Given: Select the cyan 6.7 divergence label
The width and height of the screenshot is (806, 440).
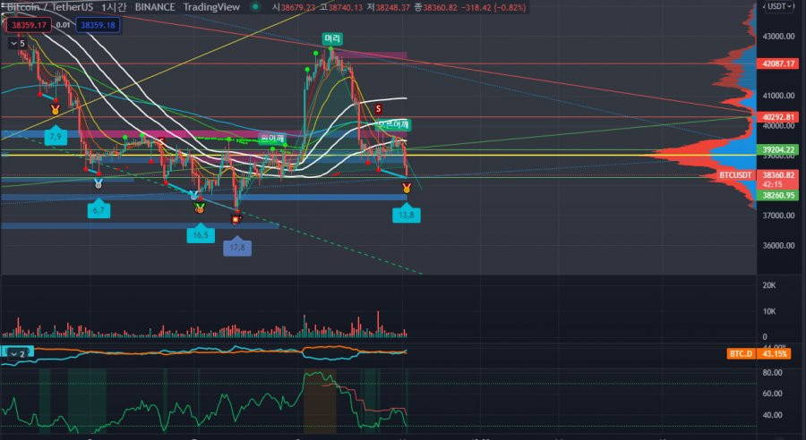Looking at the screenshot, I should pos(99,208).
